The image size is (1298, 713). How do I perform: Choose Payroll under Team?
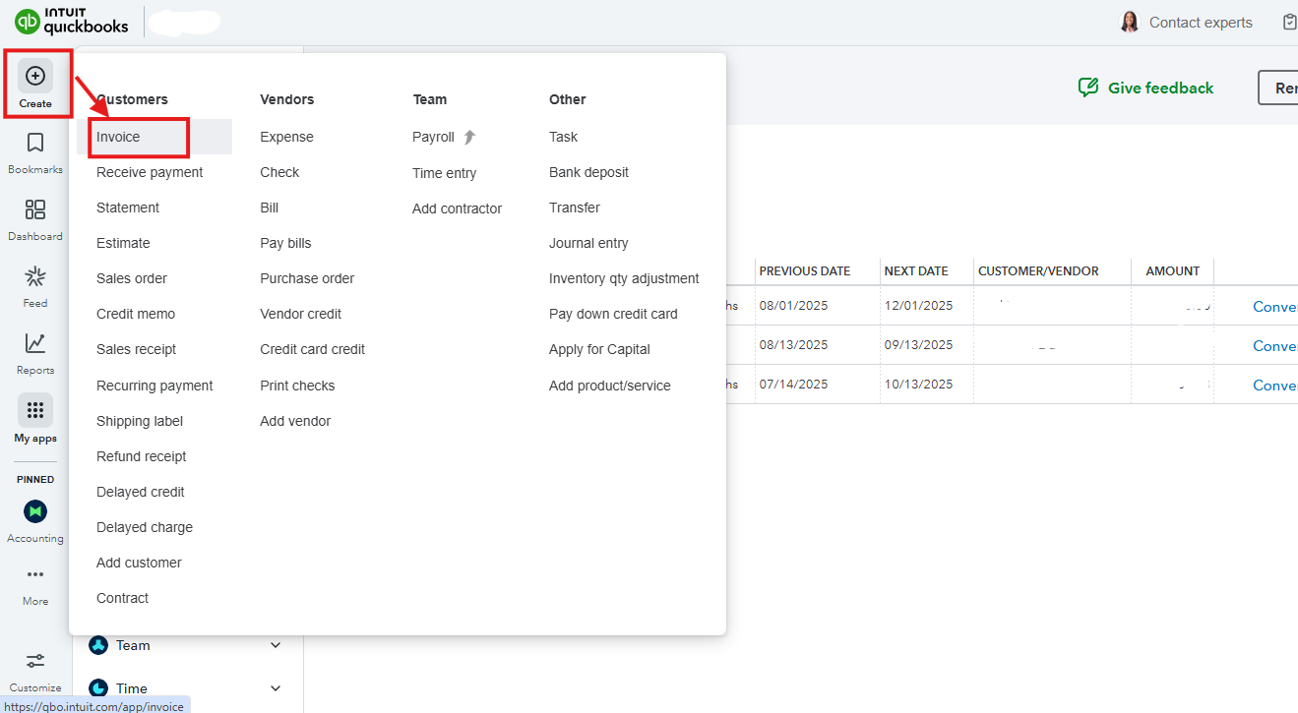pos(433,137)
